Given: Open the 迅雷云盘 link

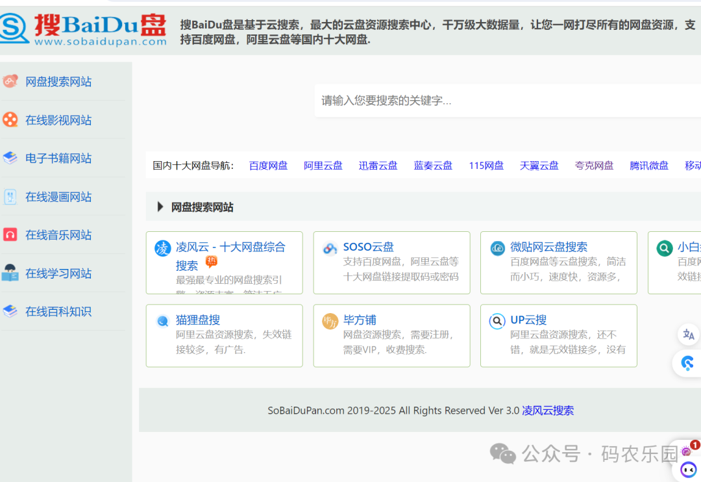Looking at the screenshot, I should click(377, 165).
